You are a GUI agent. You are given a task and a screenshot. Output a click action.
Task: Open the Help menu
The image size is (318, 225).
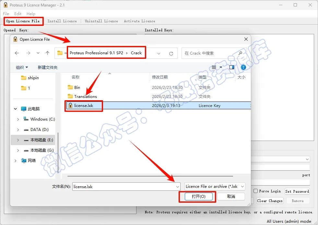pos(31,14)
